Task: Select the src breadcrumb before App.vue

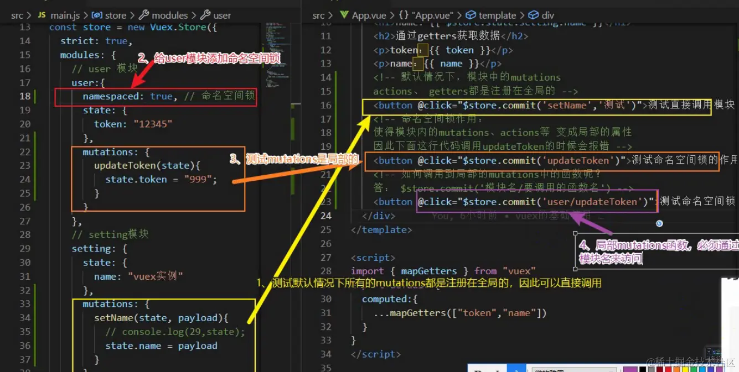Action: pyautogui.click(x=318, y=15)
